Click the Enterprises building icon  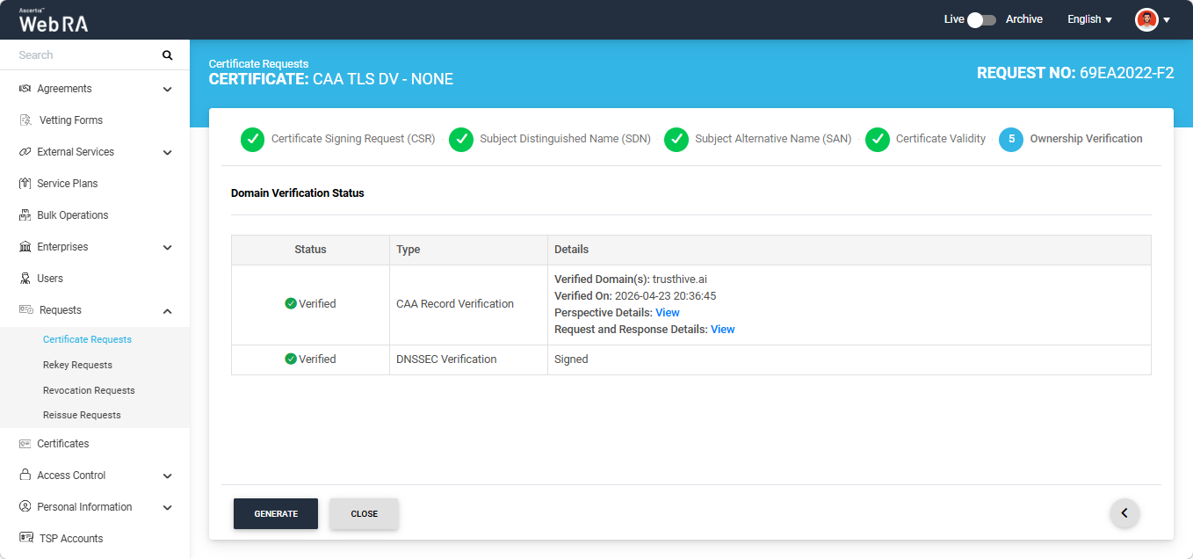[25, 247]
